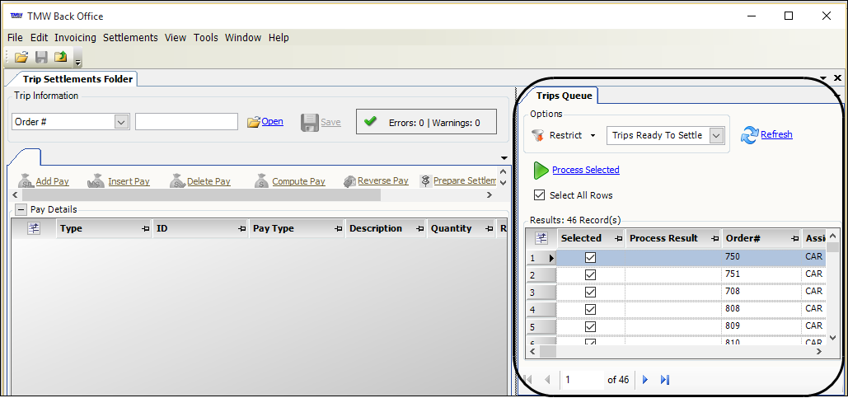Click the Insert Pay money bag icon
Viewport: 848px width, 398px height.
(96, 180)
